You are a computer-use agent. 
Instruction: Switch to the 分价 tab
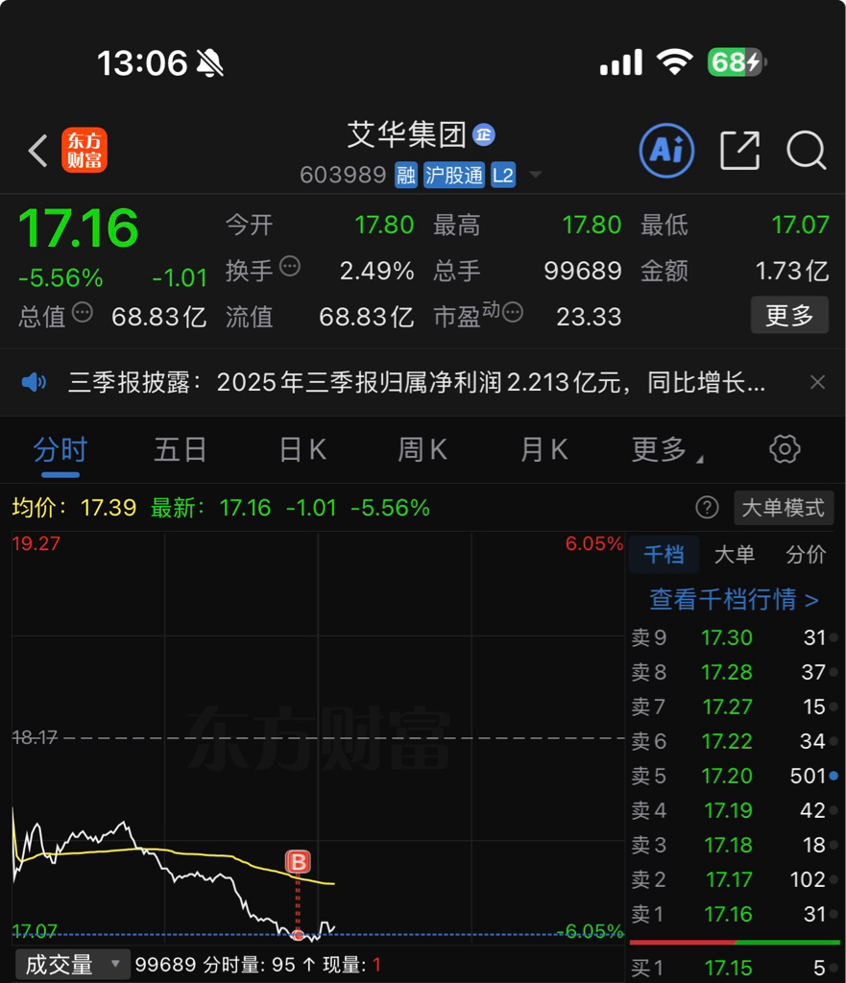806,554
